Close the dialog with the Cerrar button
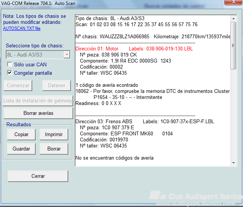The height and width of the screenshot is (207, 243). pos(38,176)
